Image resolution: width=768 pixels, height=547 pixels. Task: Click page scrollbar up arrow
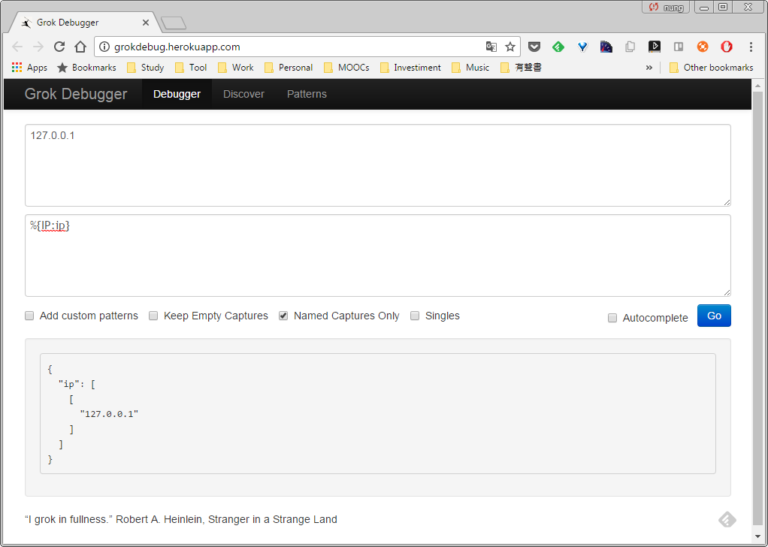[x=757, y=86]
